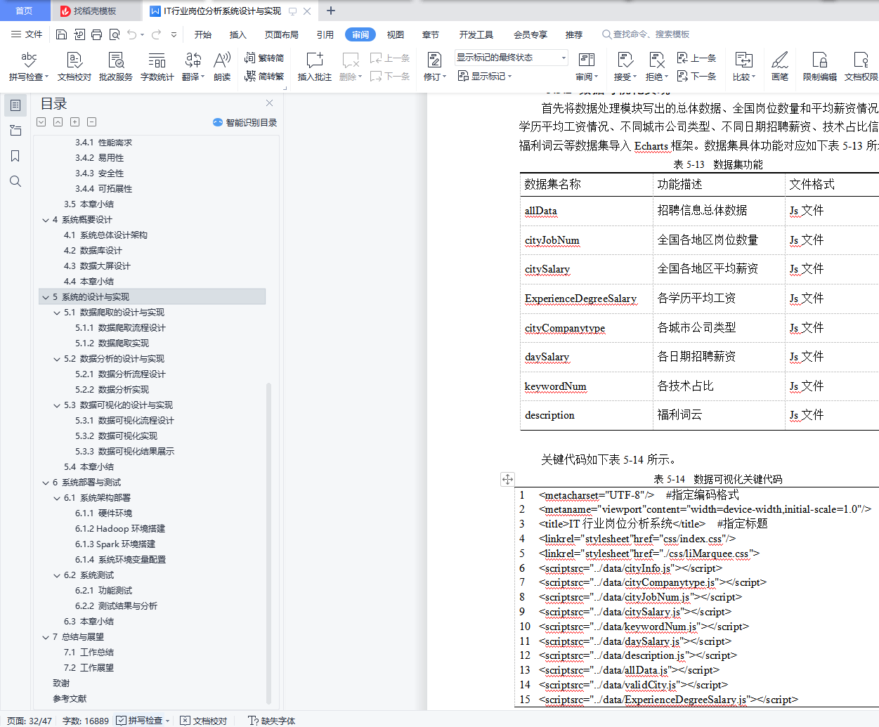Open 文档校对 document proofreading tool

coord(74,67)
